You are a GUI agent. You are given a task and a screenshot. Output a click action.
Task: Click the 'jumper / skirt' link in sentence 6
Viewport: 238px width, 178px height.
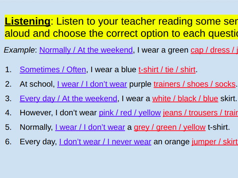[214, 142]
